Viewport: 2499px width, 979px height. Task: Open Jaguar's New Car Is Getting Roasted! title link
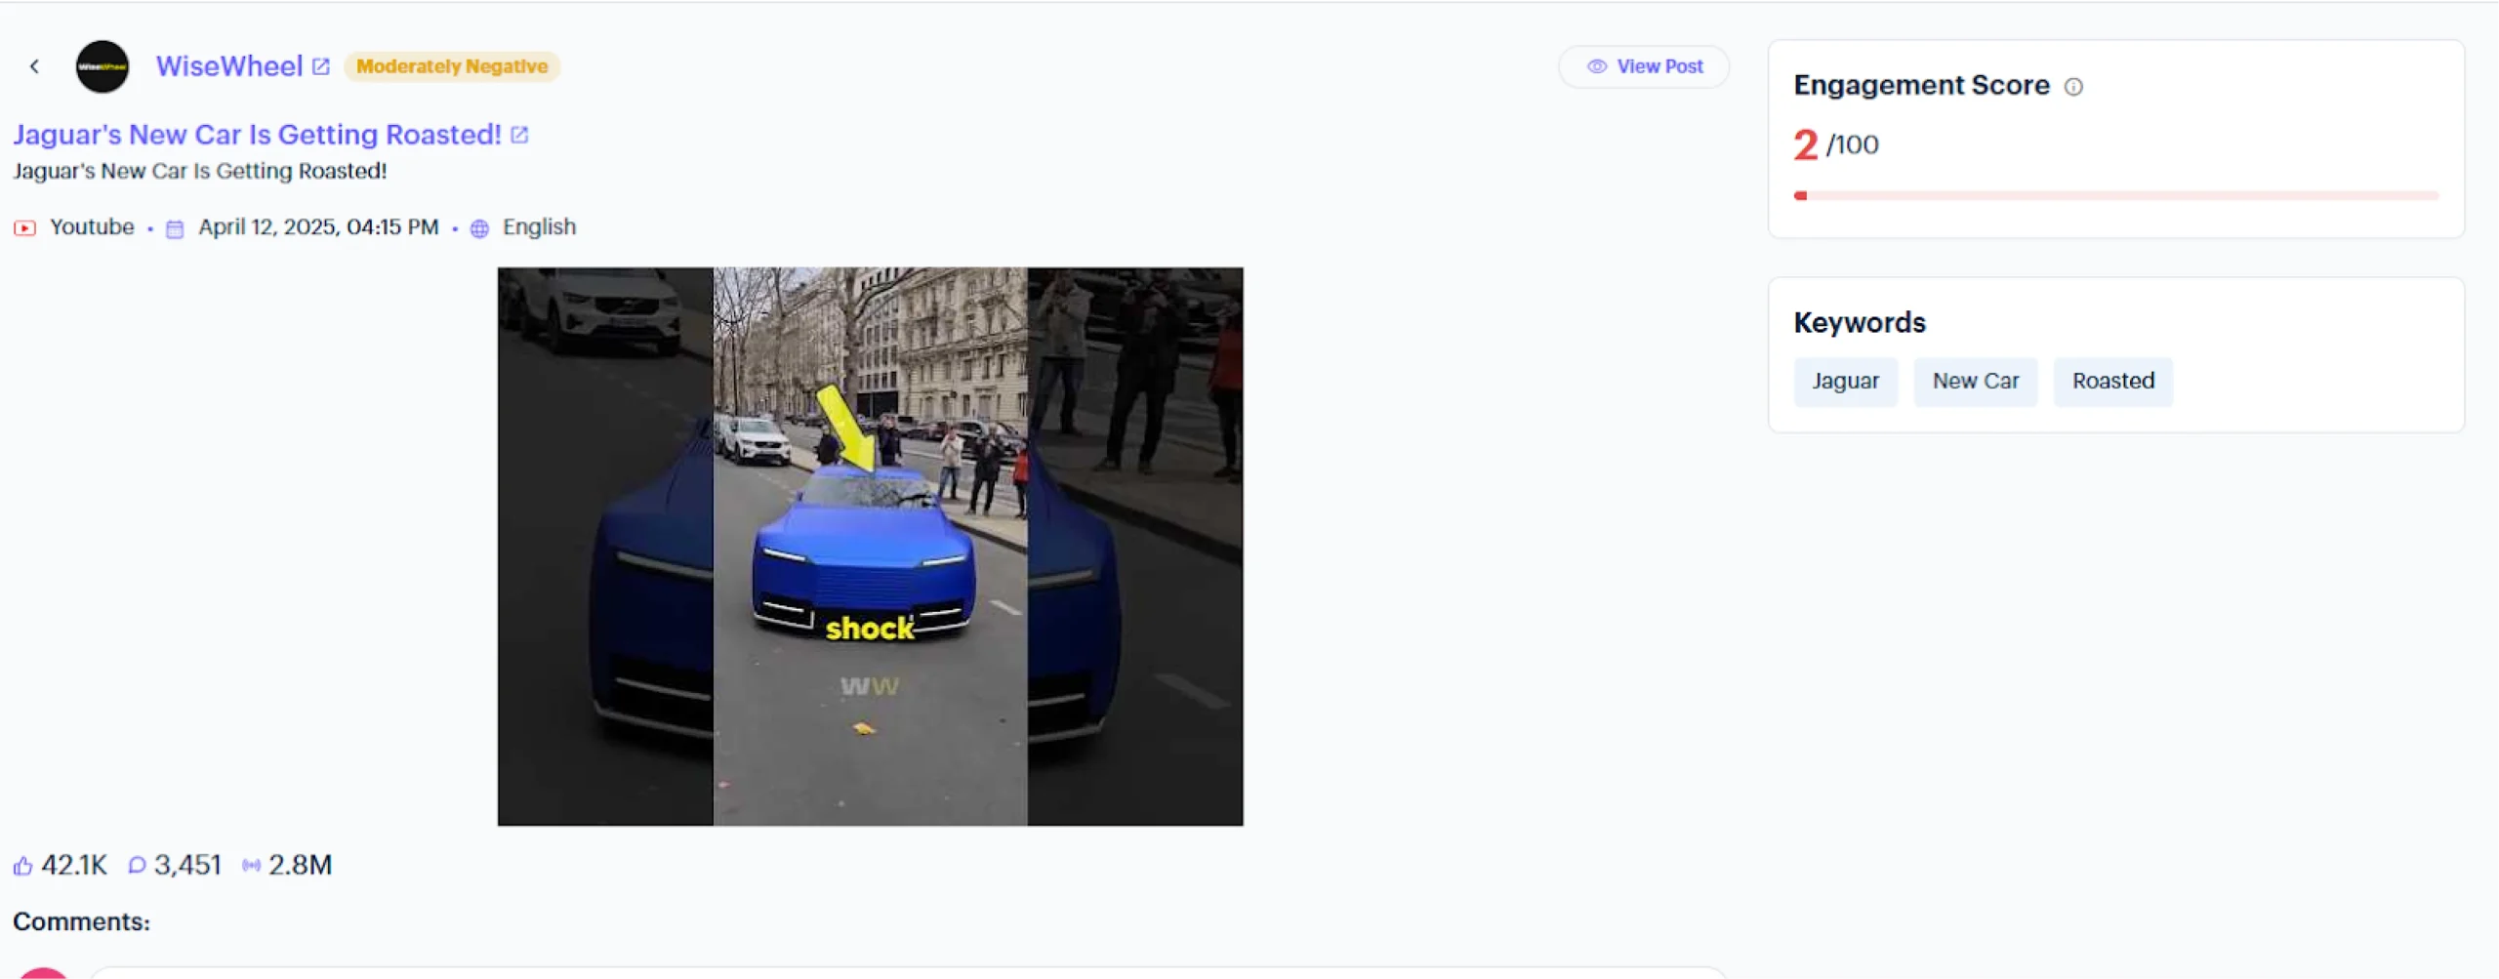coord(257,135)
